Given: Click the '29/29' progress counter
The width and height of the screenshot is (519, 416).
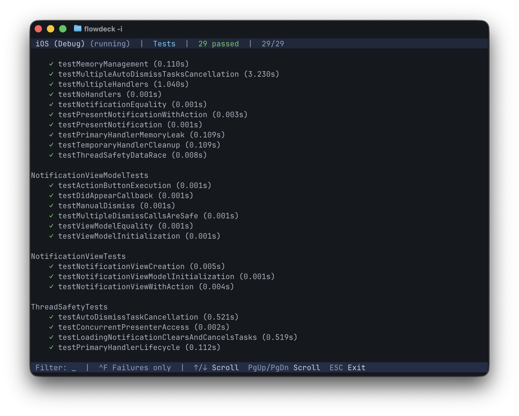Looking at the screenshot, I should pos(273,44).
